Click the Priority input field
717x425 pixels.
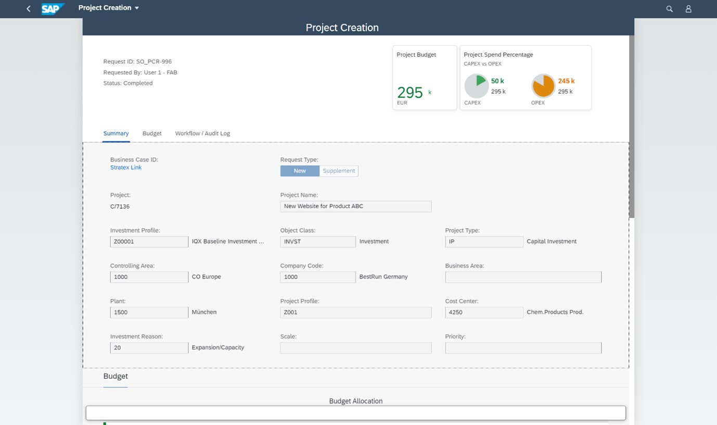523,347
